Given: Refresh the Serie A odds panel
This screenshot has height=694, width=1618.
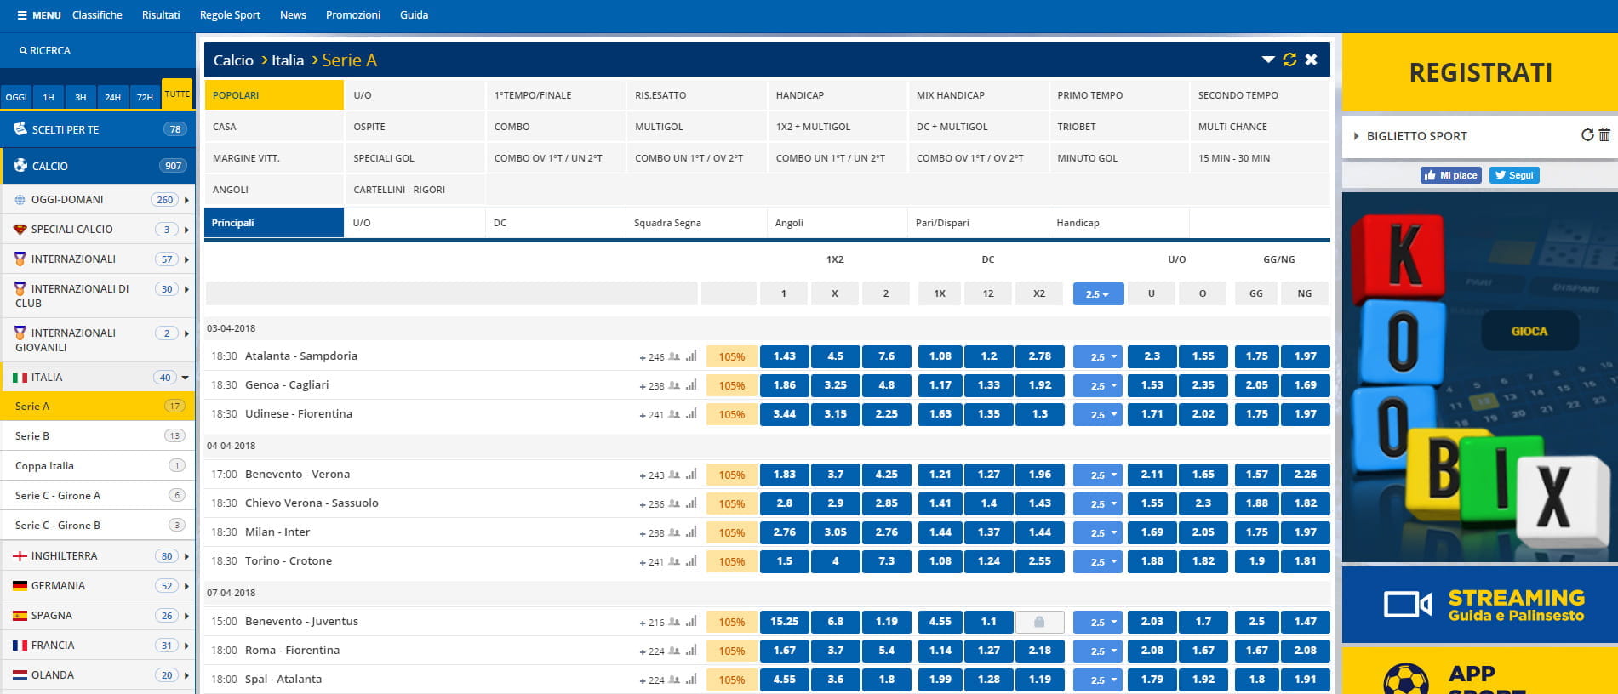Looking at the screenshot, I should [x=1289, y=60].
